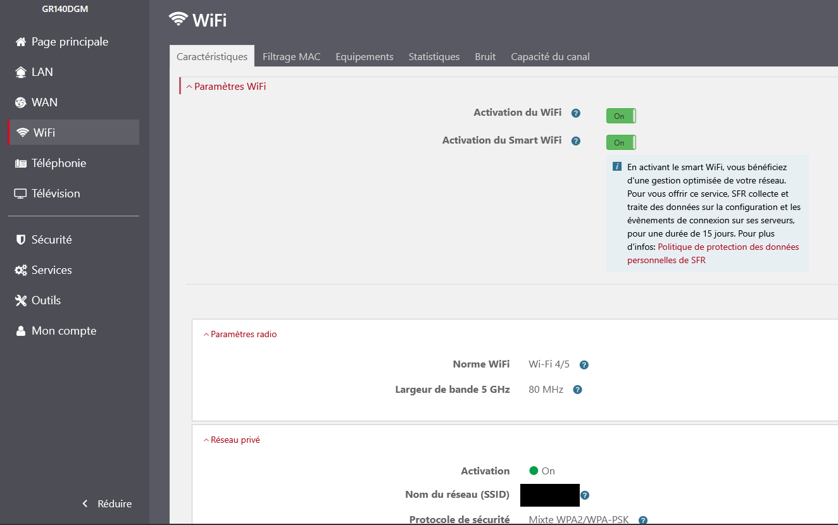The height and width of the screenshot is (525, 838).
Task: Click the shield icon for Sécurité
Action: [21, 240]
